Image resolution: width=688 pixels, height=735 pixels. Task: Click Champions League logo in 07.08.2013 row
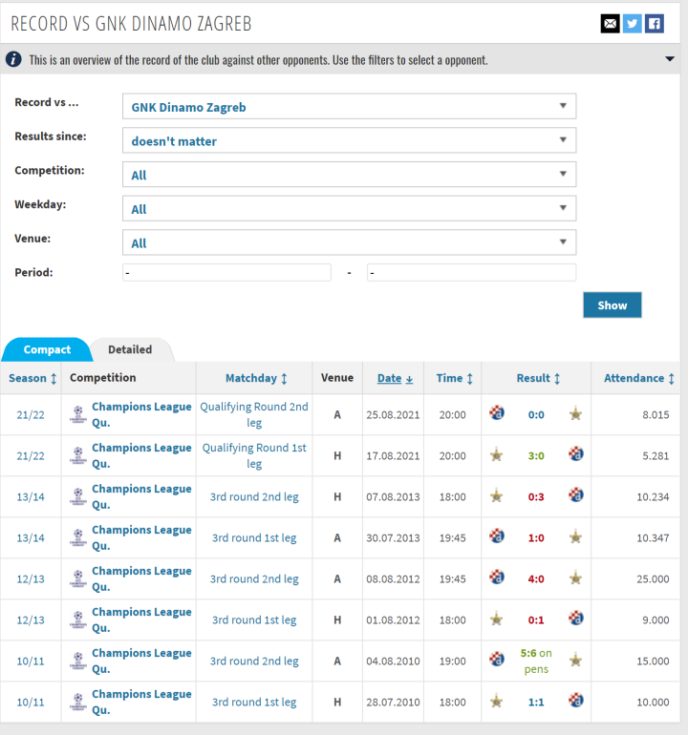coord(78,496)
